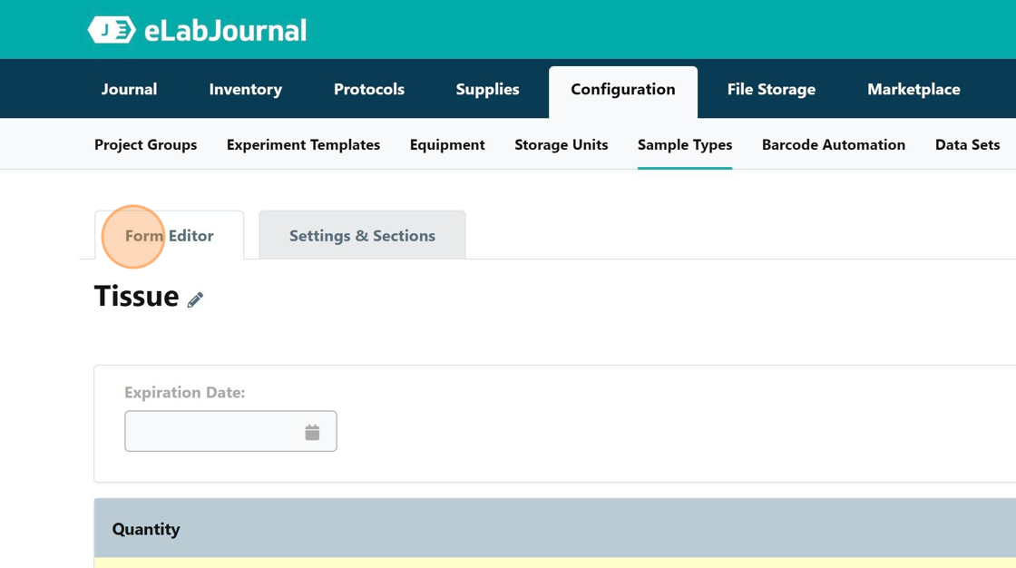
Task: Click the Tissue sample type title
Action: click(137, 297)
